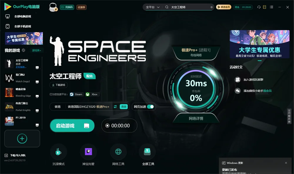Toggle the 网页加速 switch off
The height and width of the screenshot is (174, 294).
click(x=150, y=107)
